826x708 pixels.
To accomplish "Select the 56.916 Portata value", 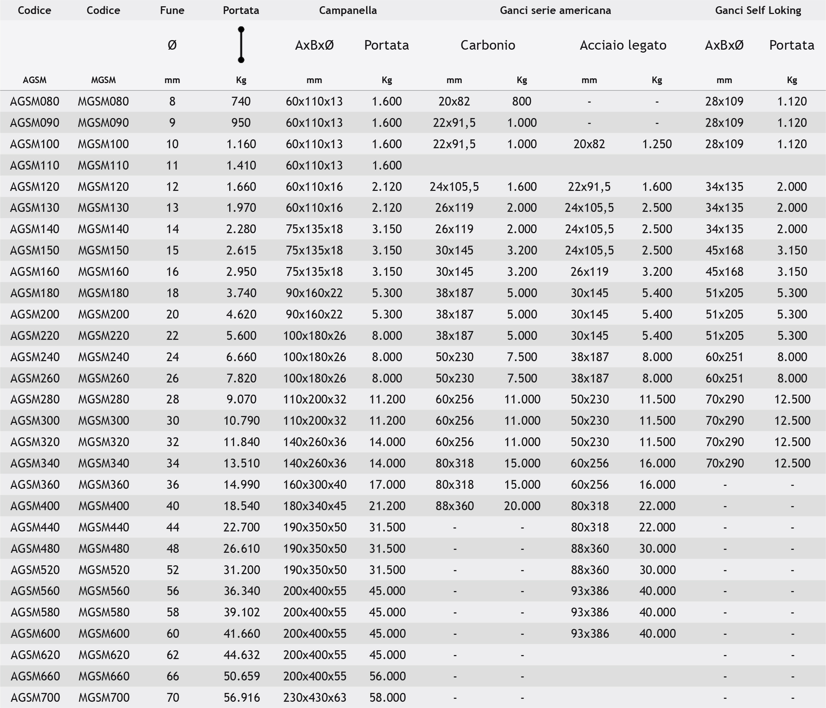I will (x=242, y=697).
